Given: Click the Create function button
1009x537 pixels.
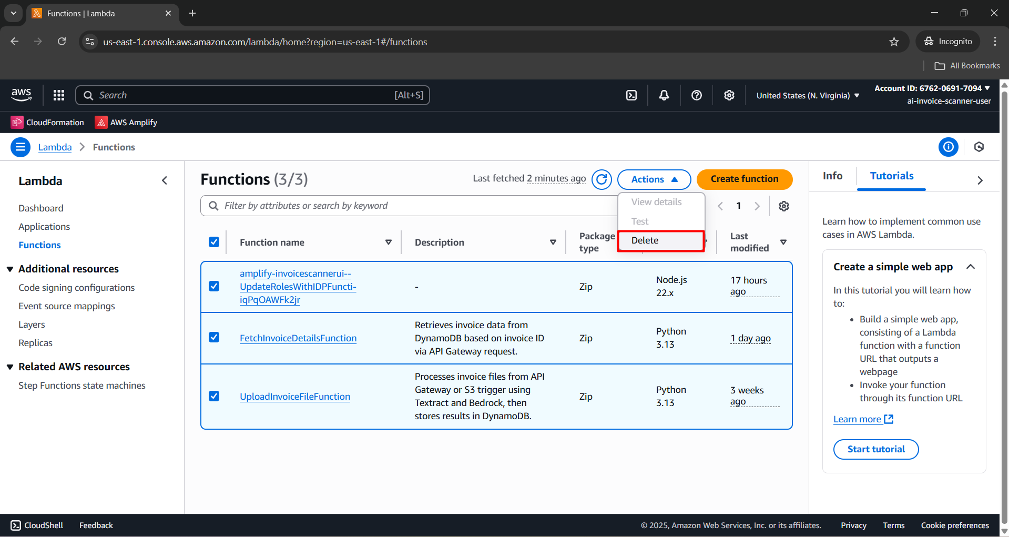Looking at the screenshot, I should point(744,179).
